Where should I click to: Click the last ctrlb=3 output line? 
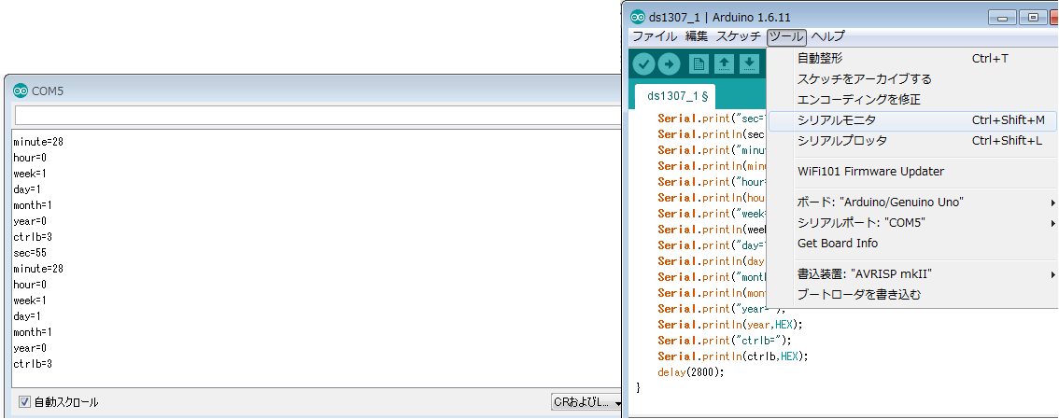[33, 364]
